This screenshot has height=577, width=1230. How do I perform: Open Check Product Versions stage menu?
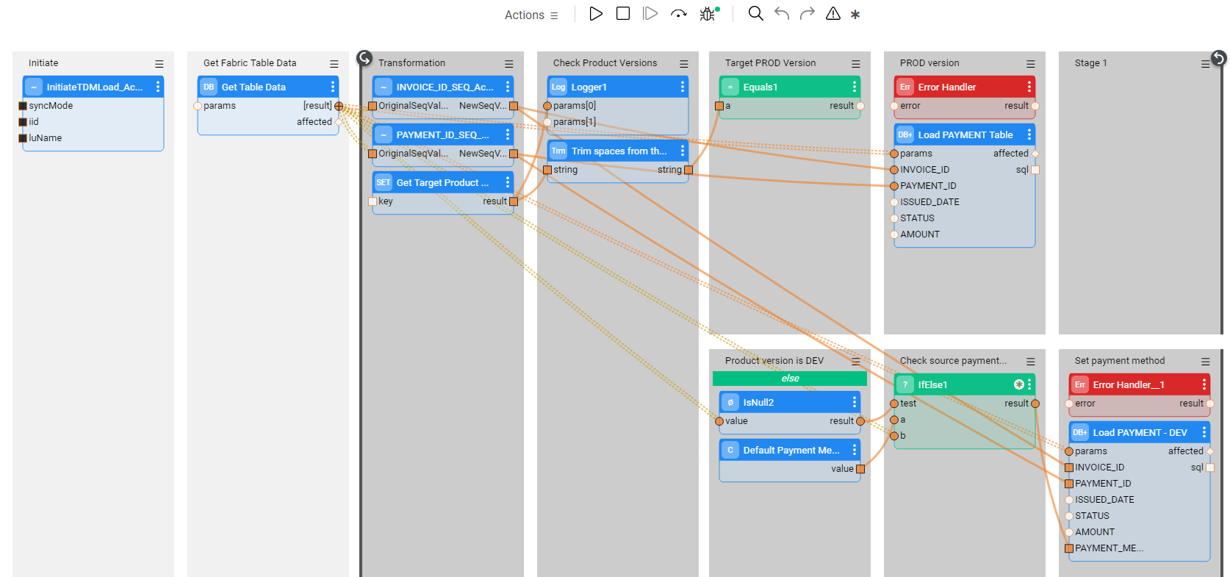tap(684, 64)
